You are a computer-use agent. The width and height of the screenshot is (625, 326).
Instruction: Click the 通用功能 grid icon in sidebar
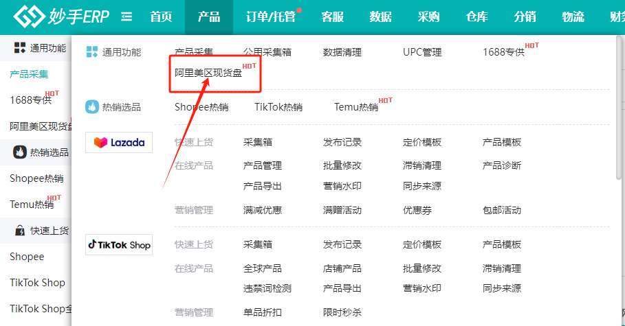pyautogui.click(x=20, y=48)
